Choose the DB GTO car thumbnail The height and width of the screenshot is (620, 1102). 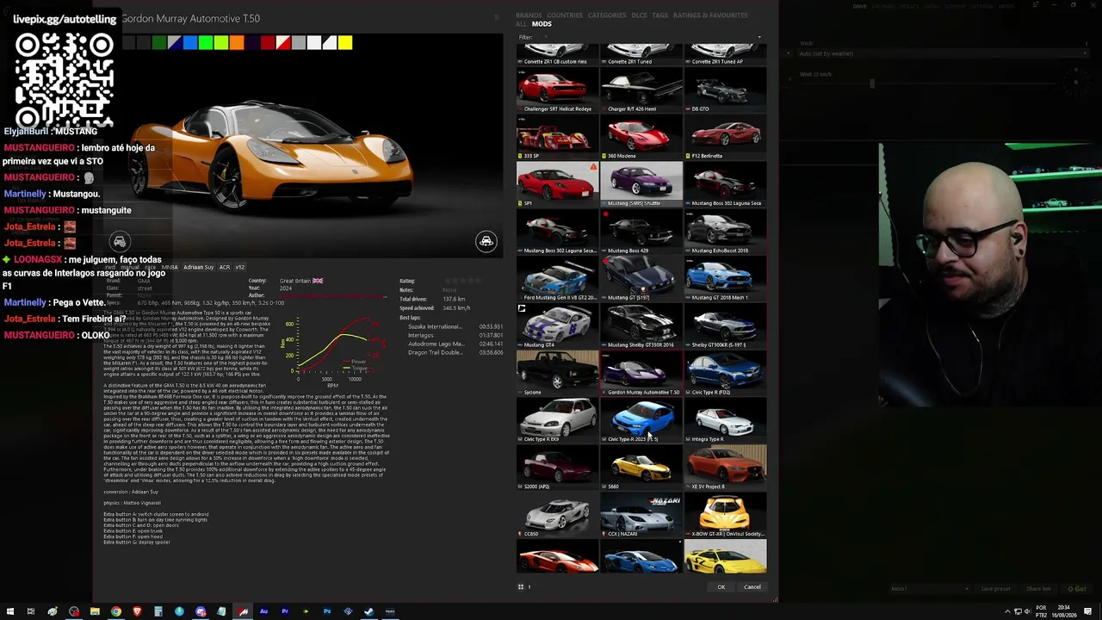pos(725,90)
